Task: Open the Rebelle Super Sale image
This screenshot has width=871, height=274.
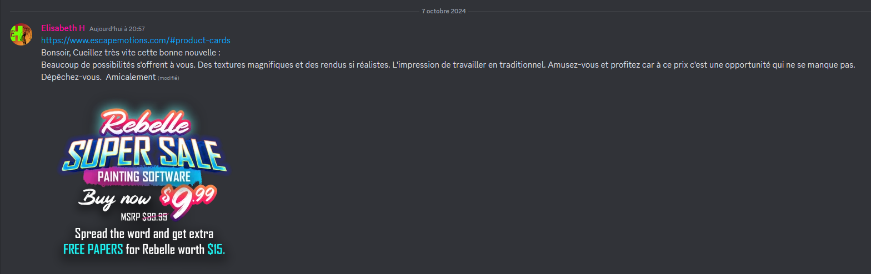Action: pos(144,181)
